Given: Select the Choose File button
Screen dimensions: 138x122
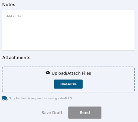Looking at the screenshot, I should point(68,84).
